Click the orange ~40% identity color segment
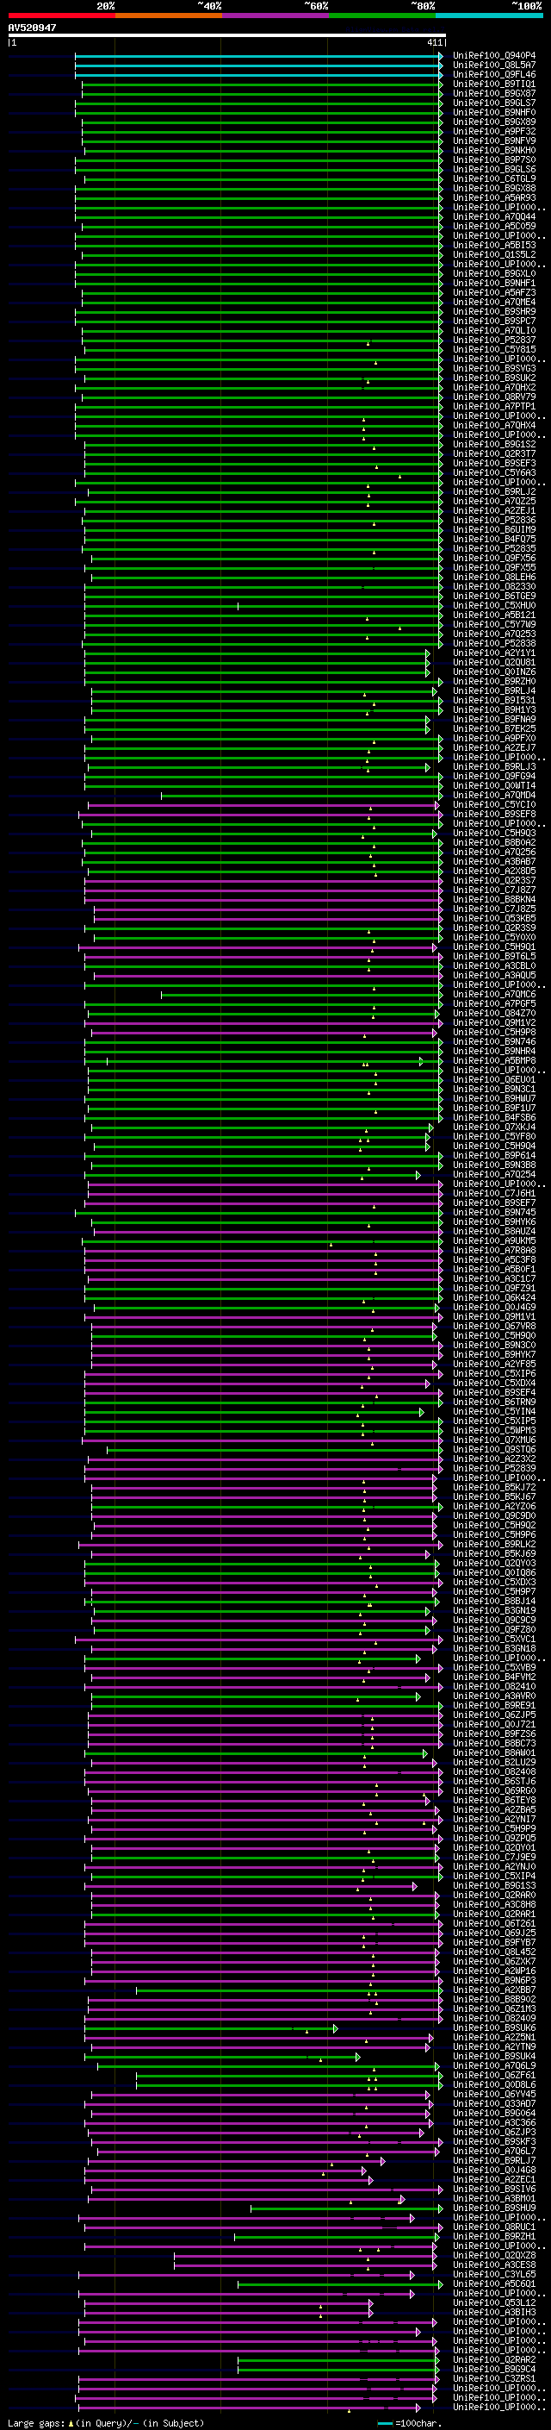Screen dimensions: 551x2430 (169, 16)
